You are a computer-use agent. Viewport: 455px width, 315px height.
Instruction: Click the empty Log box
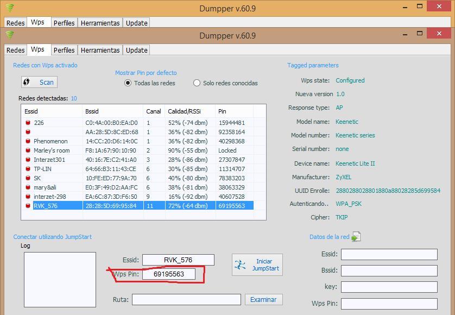[60, 280]
